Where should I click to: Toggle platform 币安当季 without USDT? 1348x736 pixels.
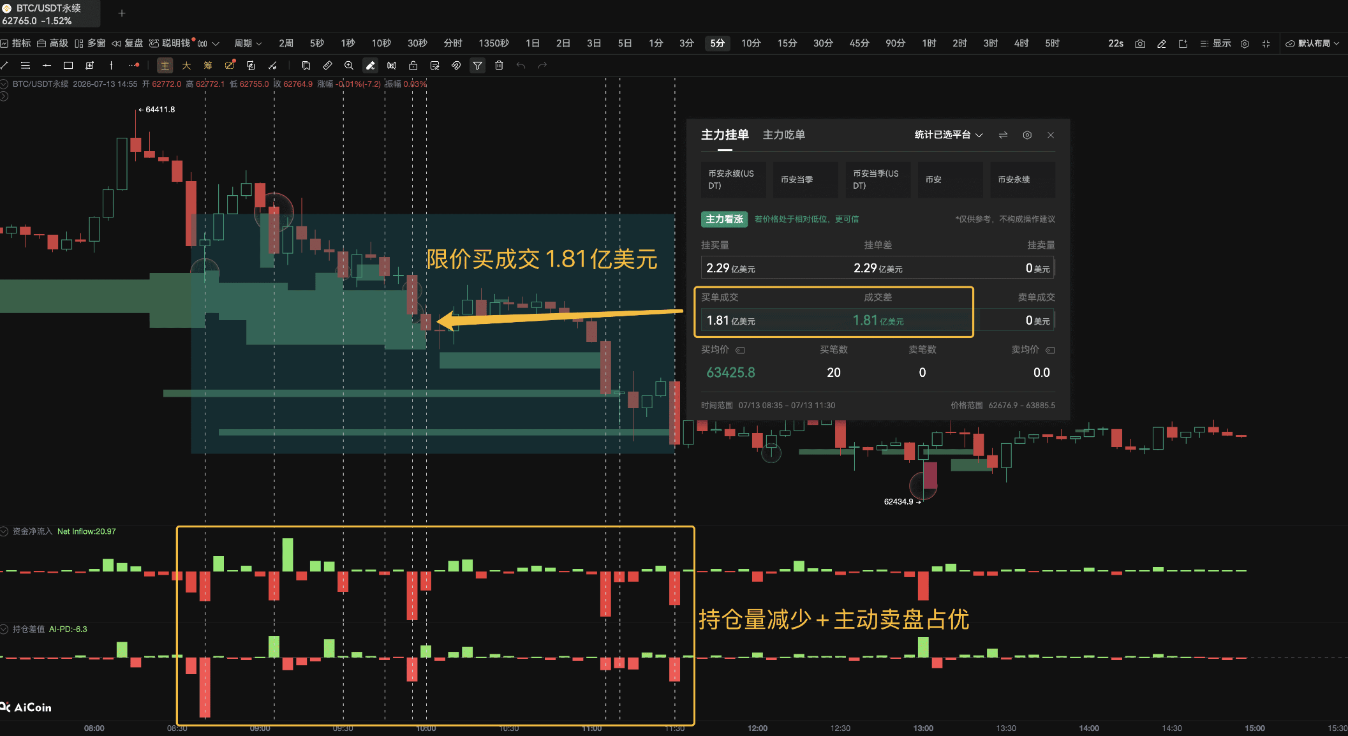[x=805, y=179]
